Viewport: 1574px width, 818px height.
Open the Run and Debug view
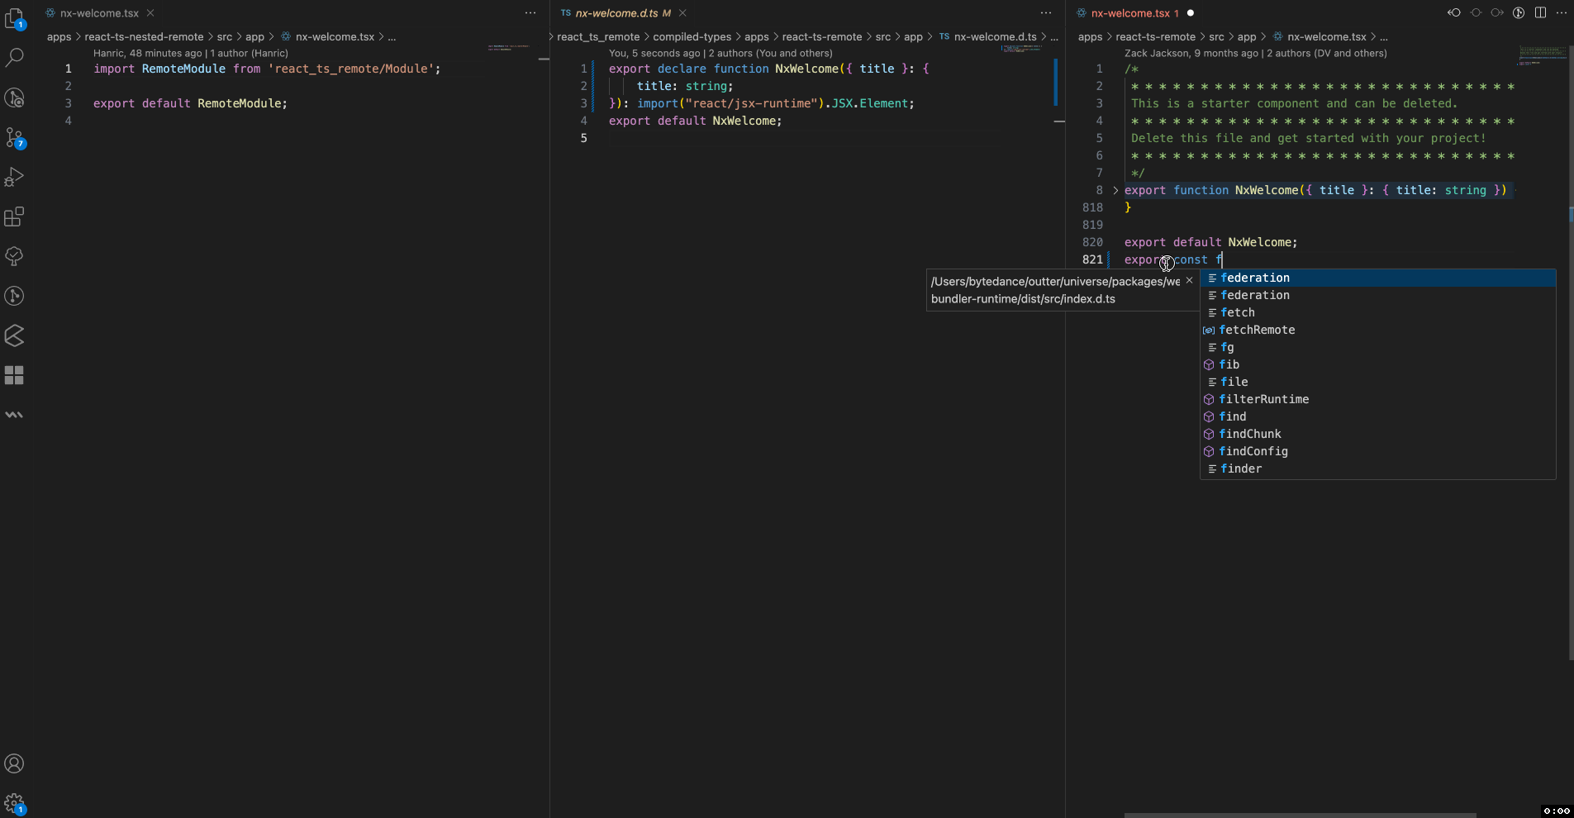coord(15,177)
